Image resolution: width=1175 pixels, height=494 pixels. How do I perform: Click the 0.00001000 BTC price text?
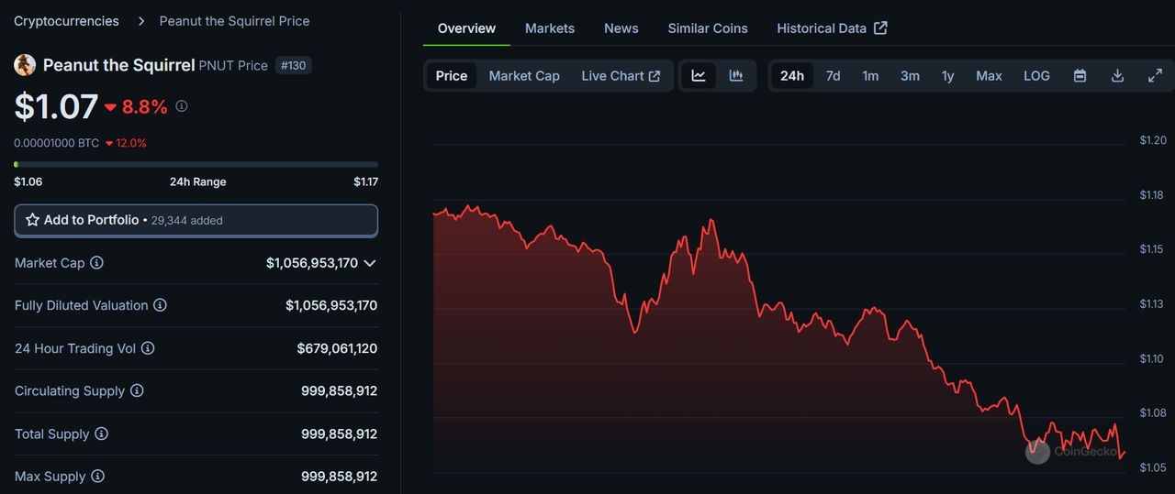pyautogui.click(x=57, y=143)
